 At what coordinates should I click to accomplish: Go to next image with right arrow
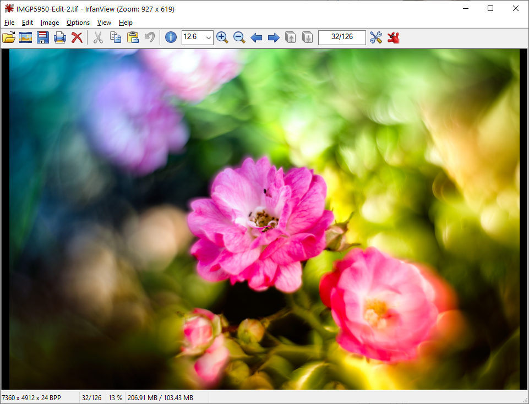[x=273, y=37]
